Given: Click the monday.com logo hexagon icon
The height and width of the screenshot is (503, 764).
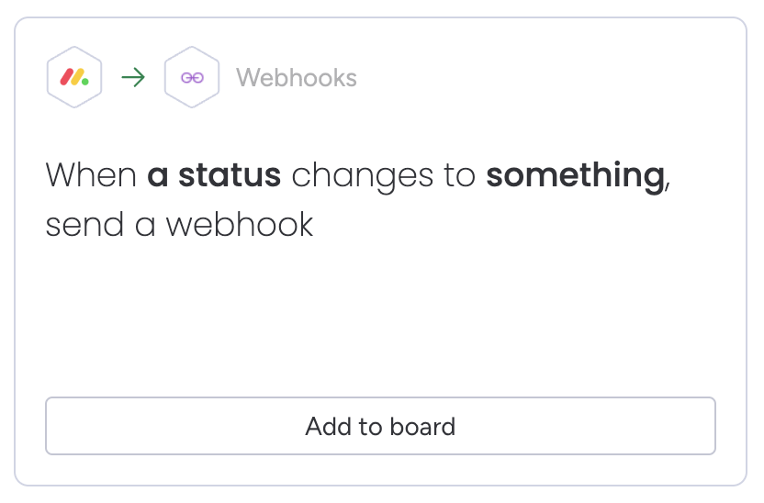Looking at the screenshot, I should click(x=74, y=77).
